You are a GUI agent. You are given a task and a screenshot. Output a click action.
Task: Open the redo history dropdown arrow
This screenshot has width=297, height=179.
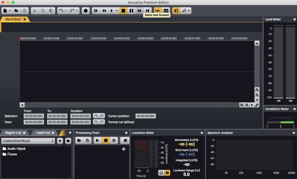[x=77, y=11]
